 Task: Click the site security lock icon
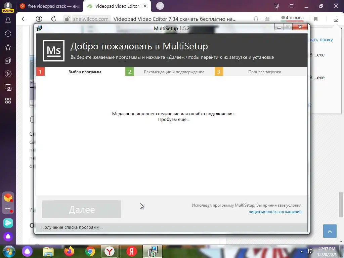click(x=67, y=19)
